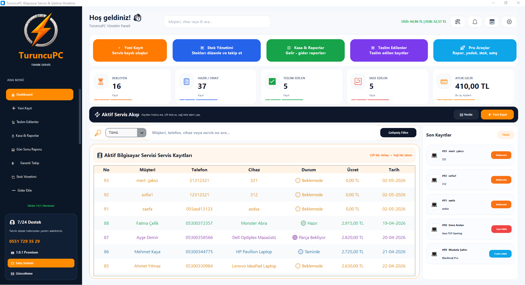Click the Hazır status circle in row 88
The image size is (525, 285).
(x=303, y=223)
